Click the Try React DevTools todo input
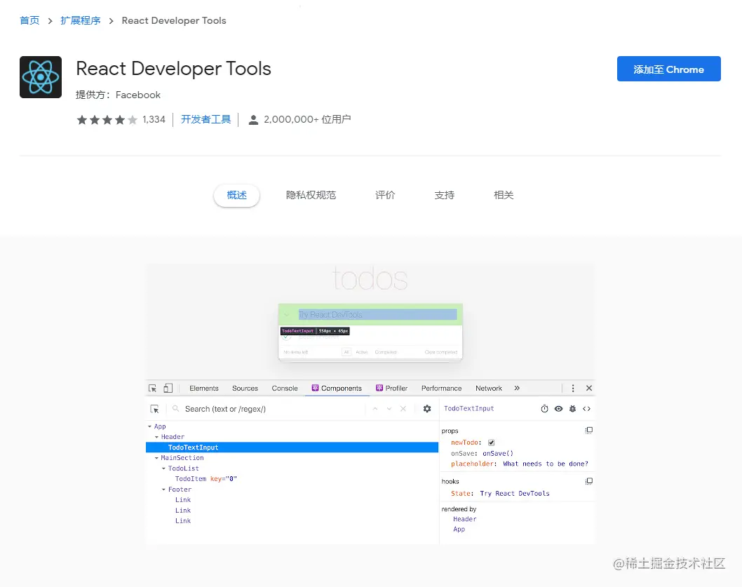This screenshot has height=587, width=742. [x=377, y=315]
